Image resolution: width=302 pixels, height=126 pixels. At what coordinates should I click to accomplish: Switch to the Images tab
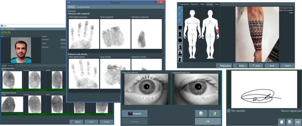coord(210,4)
